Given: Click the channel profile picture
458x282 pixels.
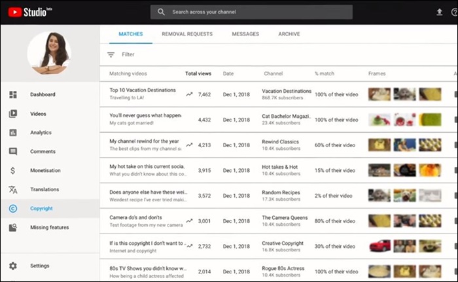Looking at the screenshot, I should point(49,53).
